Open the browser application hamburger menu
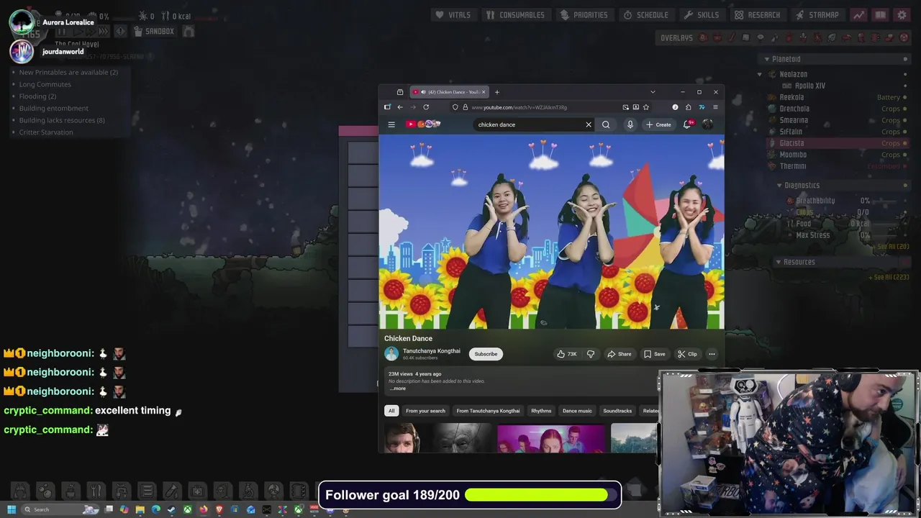Screen dimensions: 921x518 click(715, 107)
